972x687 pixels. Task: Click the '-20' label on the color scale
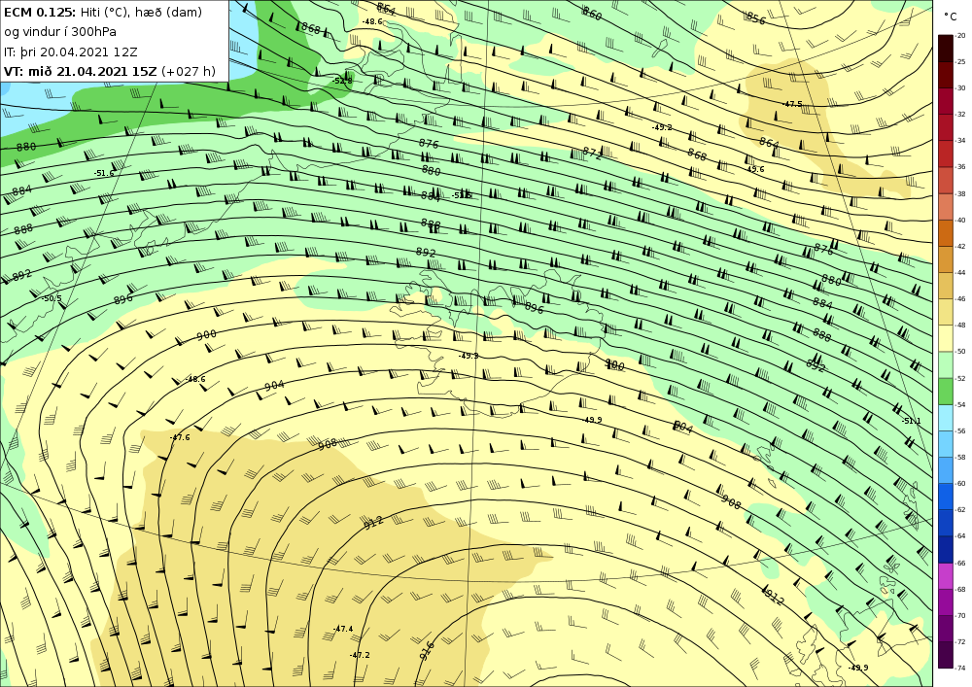tap(961, 35)
